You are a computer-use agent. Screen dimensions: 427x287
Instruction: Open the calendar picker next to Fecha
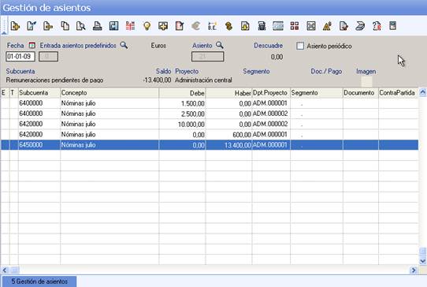(32, 45)
